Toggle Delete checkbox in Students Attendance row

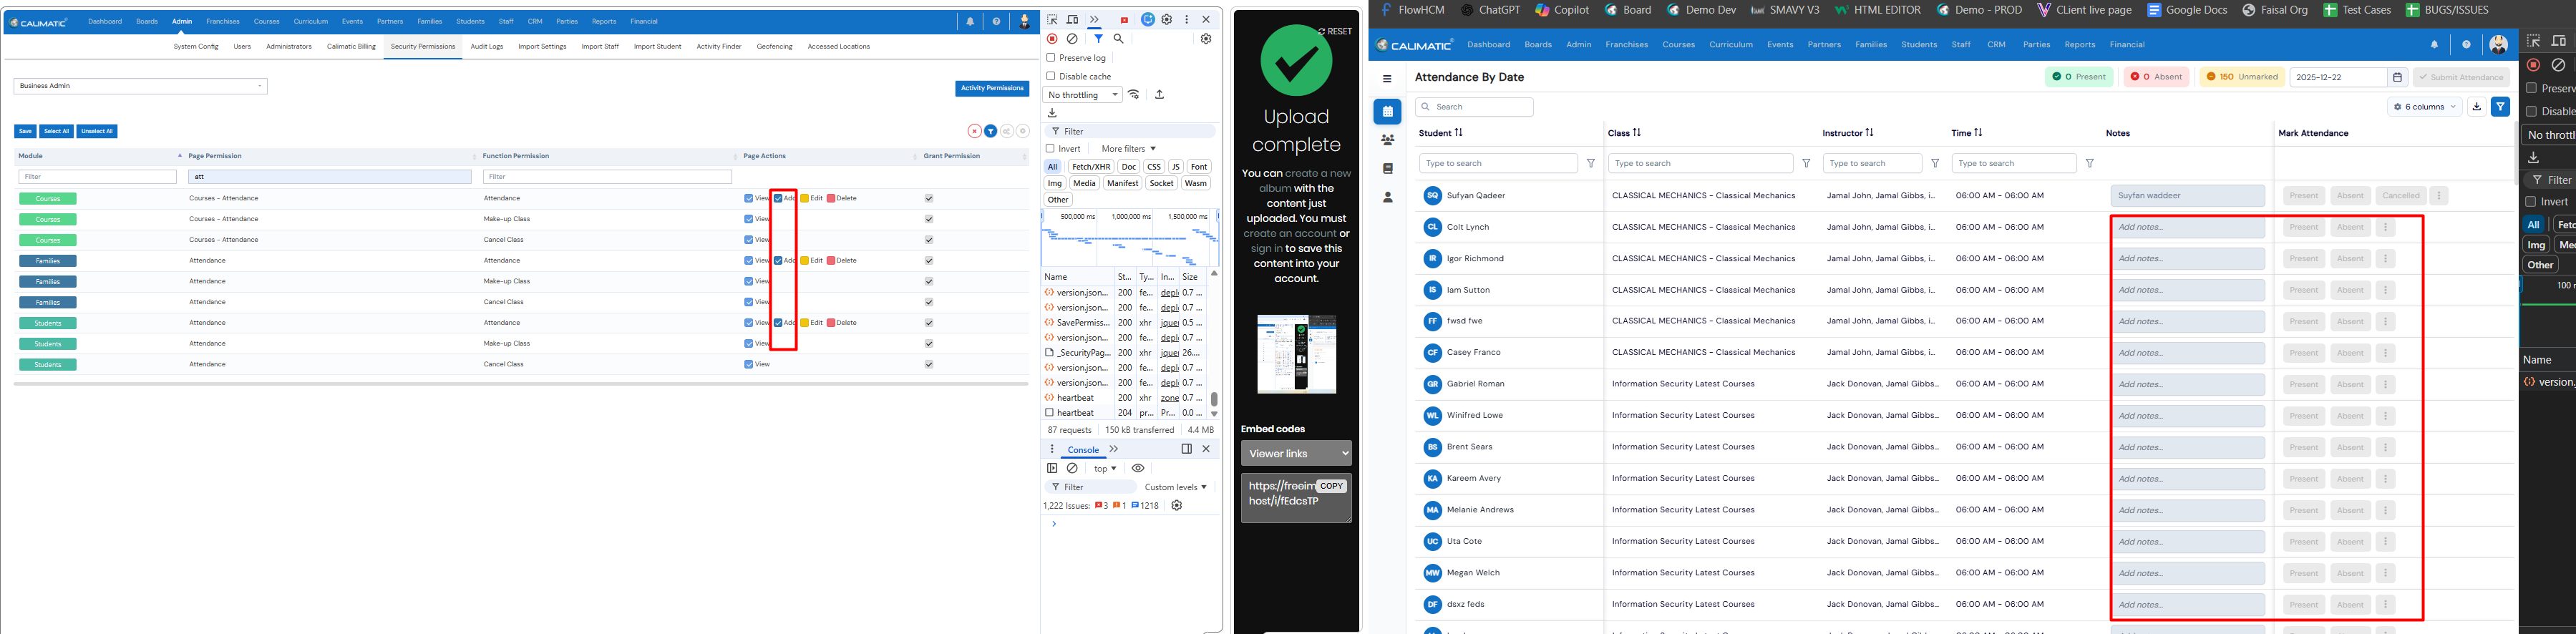831,323
